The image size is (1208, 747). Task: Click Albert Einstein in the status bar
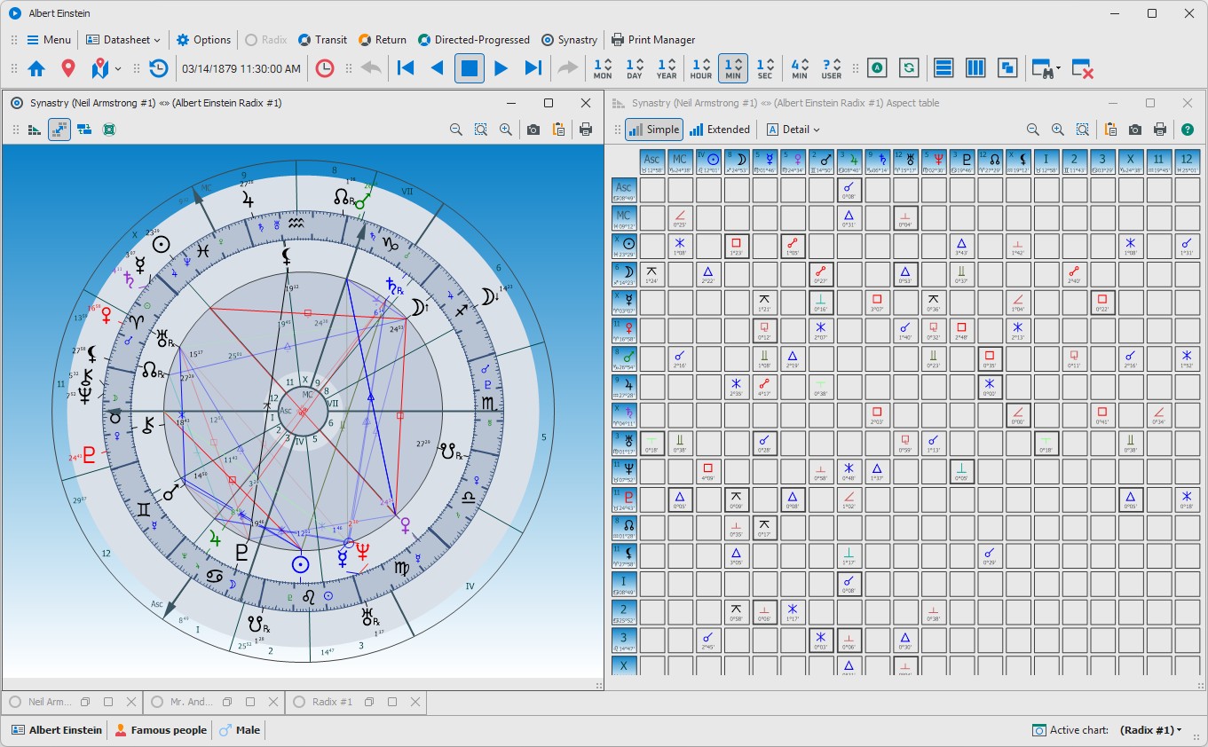tap(57, 730)
